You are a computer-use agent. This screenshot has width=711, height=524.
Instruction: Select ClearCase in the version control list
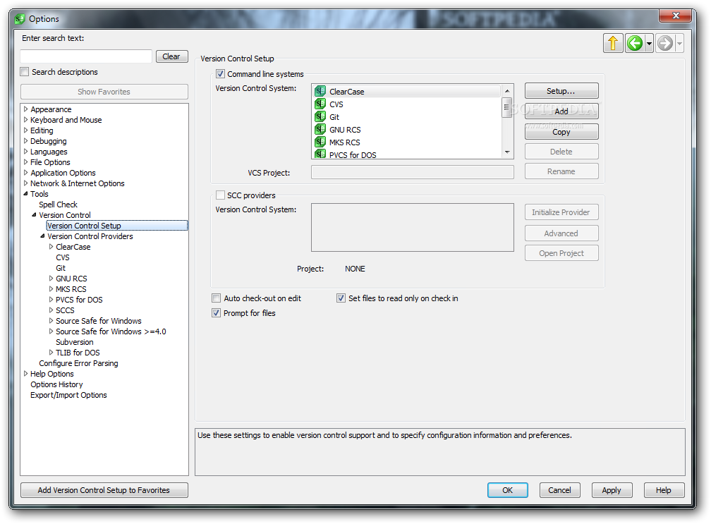click(x=407, y=92)
